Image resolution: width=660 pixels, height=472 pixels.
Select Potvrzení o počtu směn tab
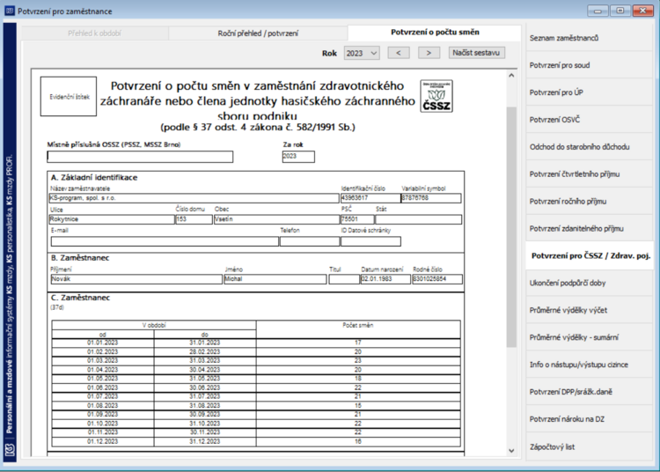[x=435, y=33]
